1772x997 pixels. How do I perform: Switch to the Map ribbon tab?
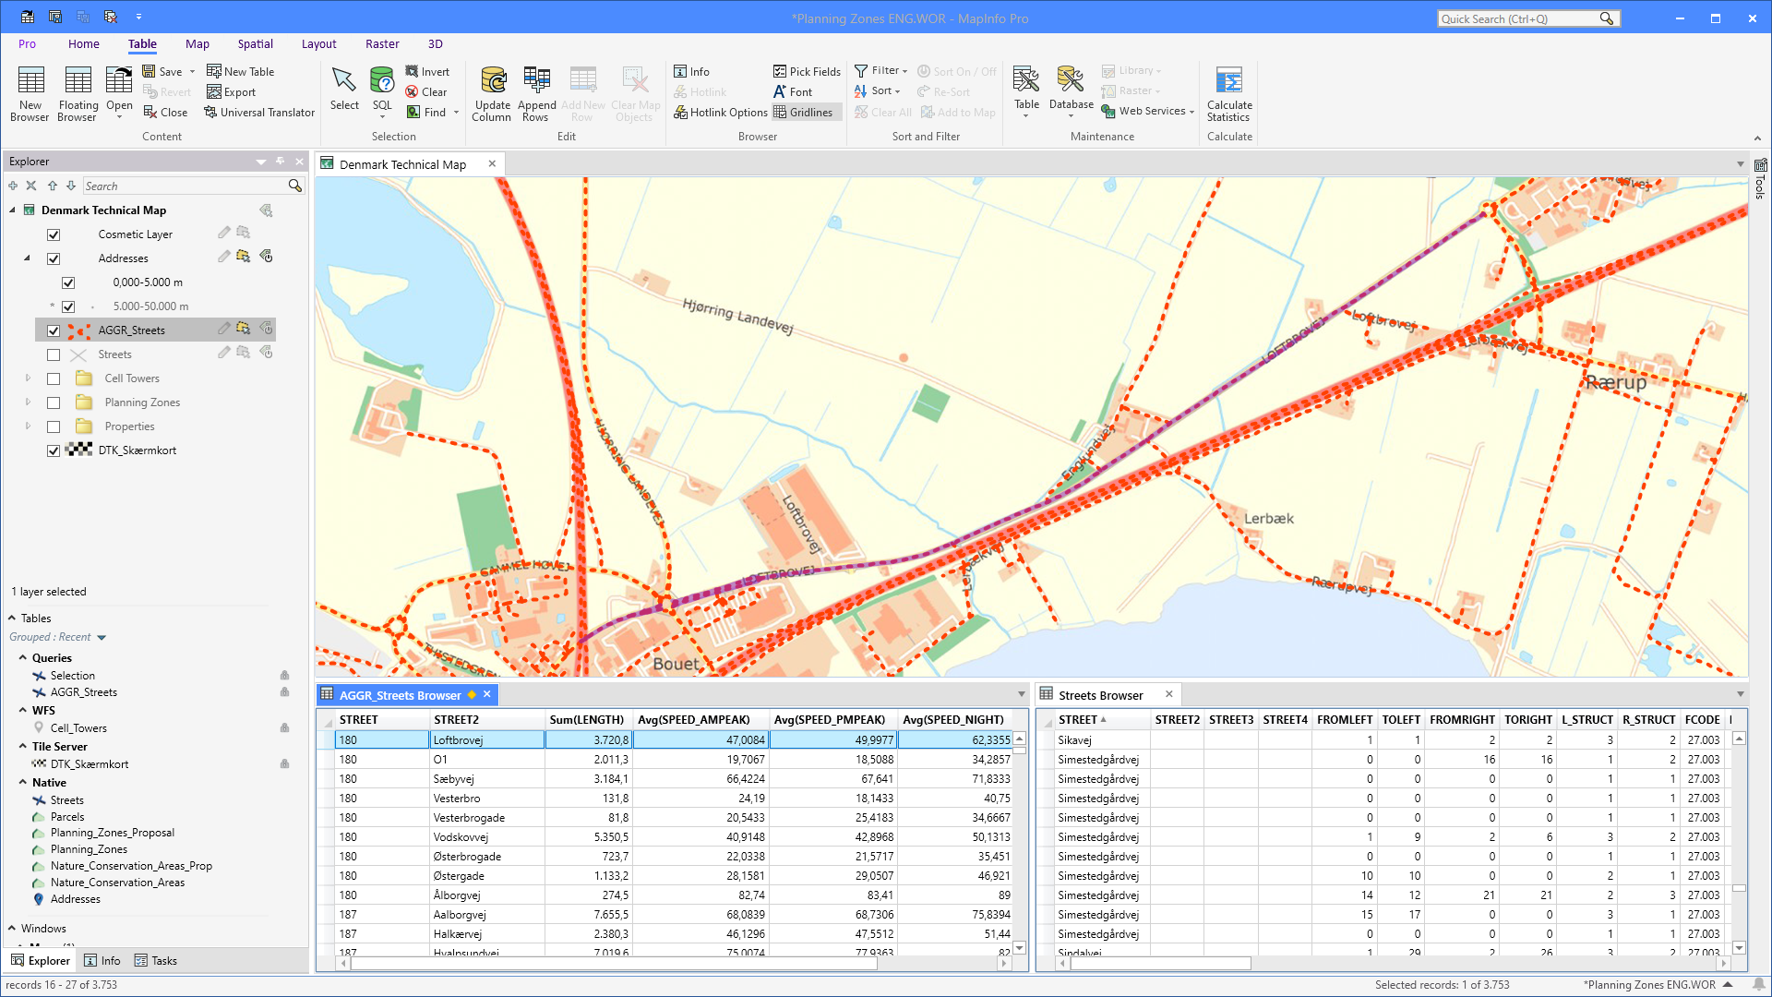click(x=198, y=43)
